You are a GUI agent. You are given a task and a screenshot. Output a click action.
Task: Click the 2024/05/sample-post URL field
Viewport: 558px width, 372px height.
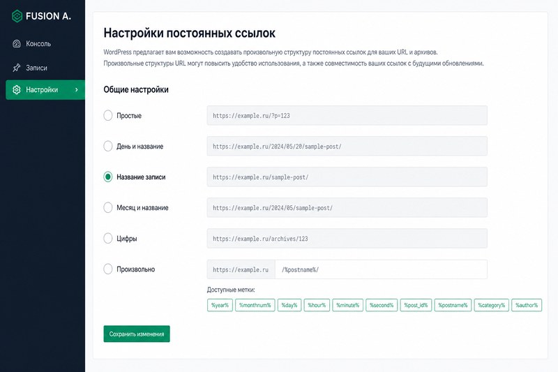point(347,207)
